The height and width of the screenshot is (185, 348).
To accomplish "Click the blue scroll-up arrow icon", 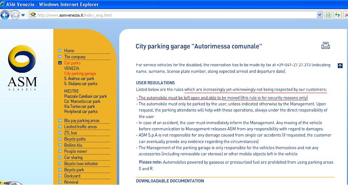I will click(340, 66).
